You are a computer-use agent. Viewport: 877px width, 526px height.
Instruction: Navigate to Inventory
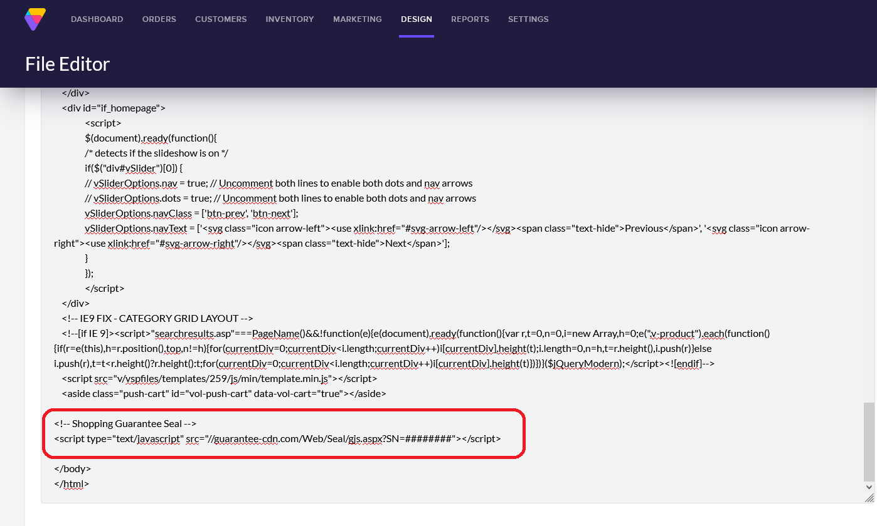[x=290, y=19]
